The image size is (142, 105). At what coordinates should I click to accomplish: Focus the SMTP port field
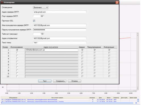coord(39,16)
